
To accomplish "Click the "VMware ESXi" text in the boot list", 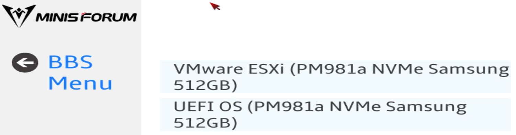I will [229, 69].
